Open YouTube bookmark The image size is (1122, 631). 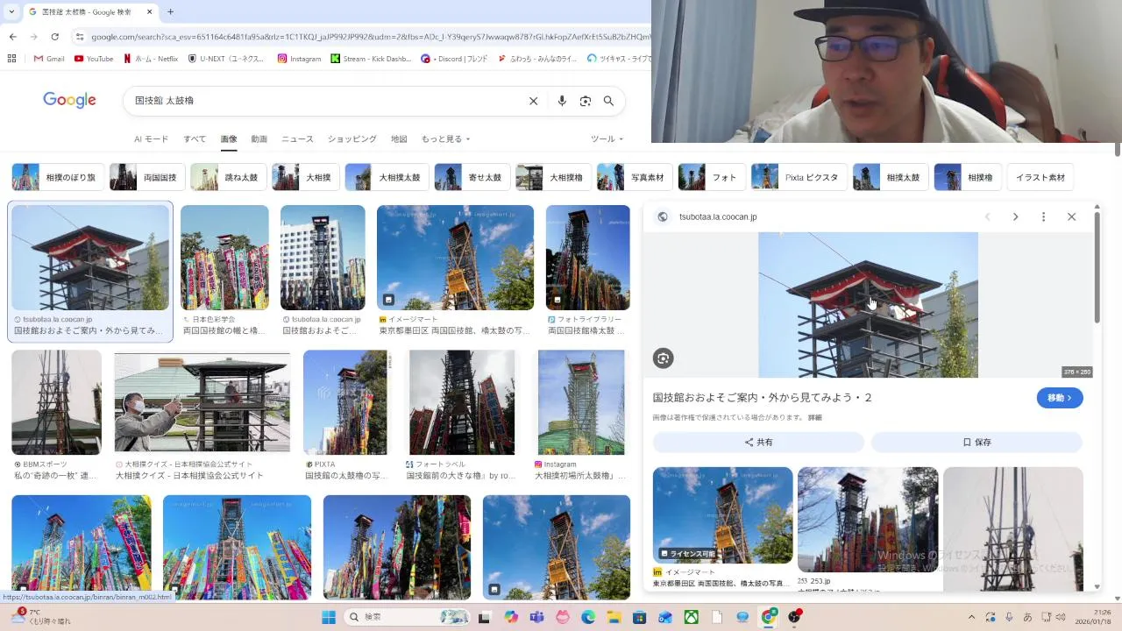click(x=94, y=59)
